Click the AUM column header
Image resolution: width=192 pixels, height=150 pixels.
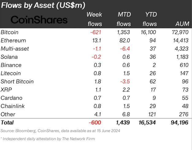[x=181, y=24]
